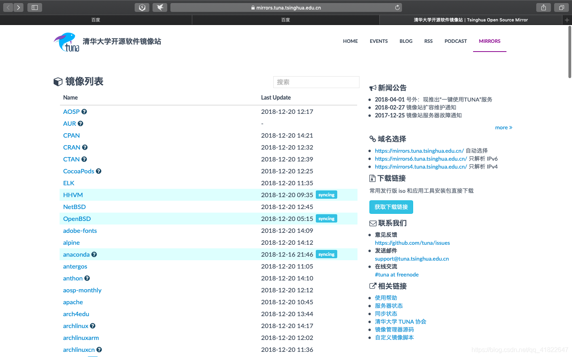Viewport: 572px width, 357px height.
Task: Click the syncing badge on HHVM row
Action: coord(327,195)
